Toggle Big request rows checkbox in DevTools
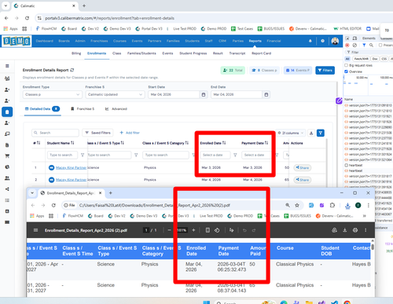 [346, 65]
